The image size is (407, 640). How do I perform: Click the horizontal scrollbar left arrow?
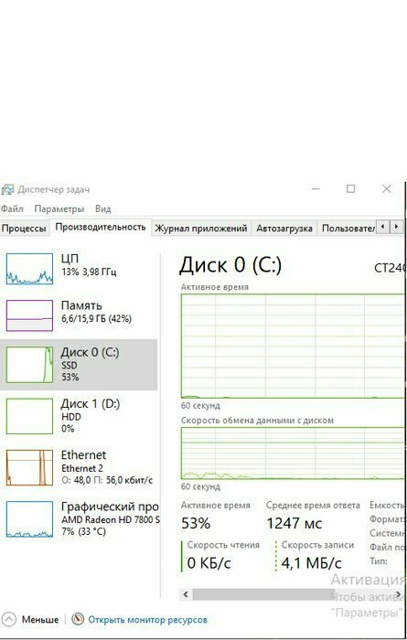pos(186,594)
